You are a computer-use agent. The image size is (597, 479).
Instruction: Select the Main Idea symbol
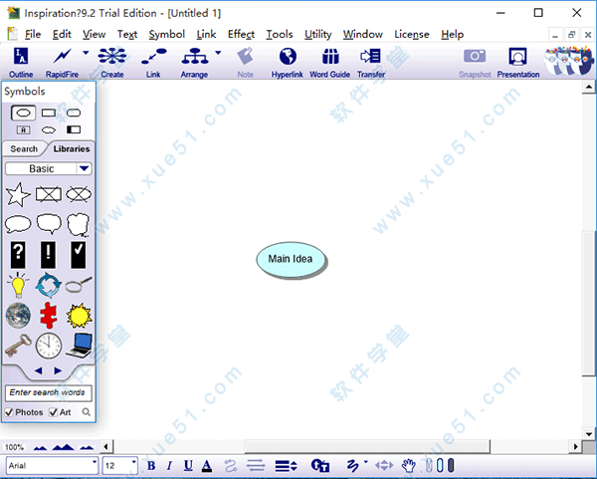(x=291, y=260)
